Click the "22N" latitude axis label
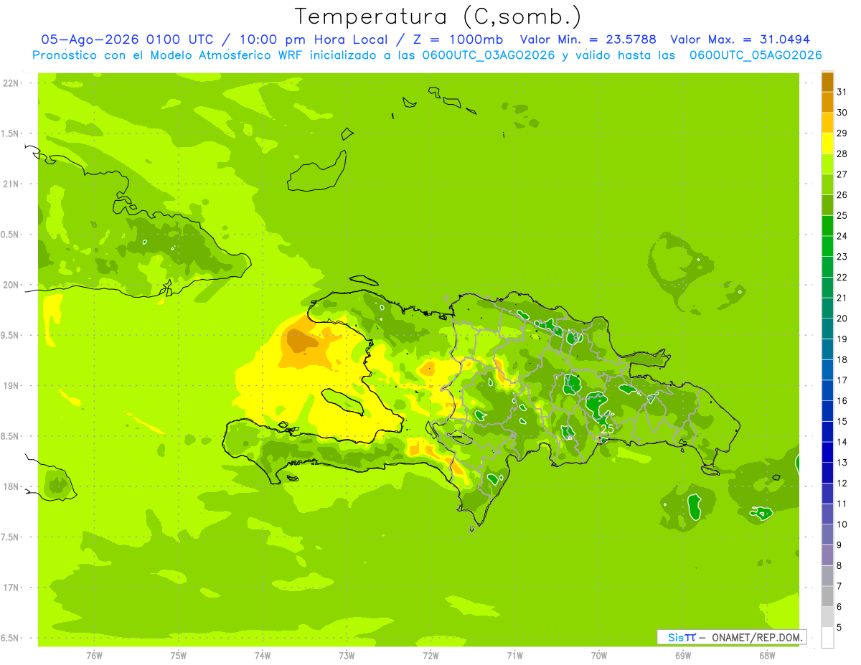Screen dimensions: 861x665 11,83
